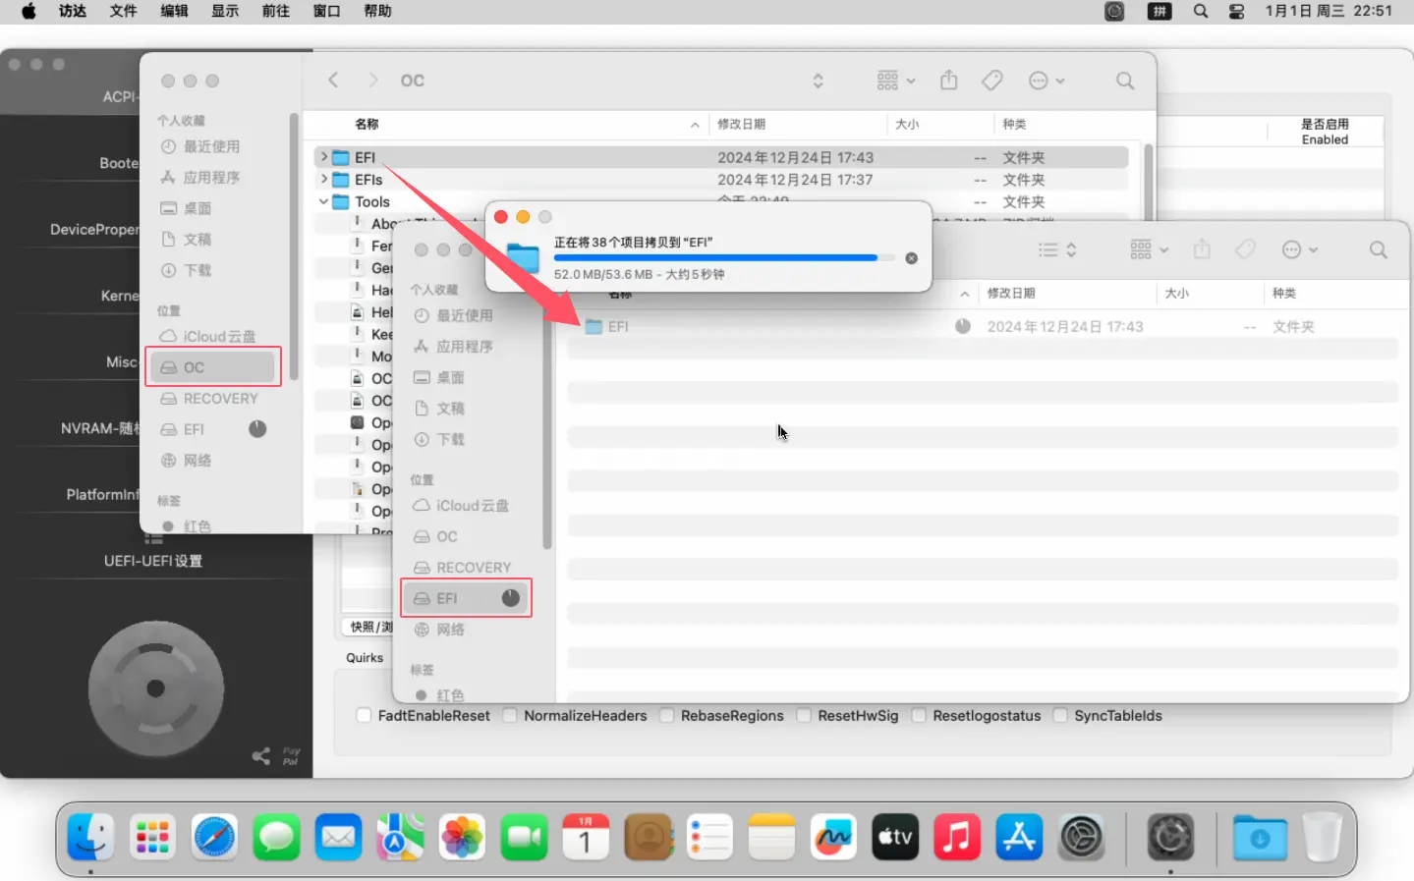Viewport: 1414px width, 881px height.
Task: Enable the FadtEnableReset checkbox
Action: [x=364, y=715]
